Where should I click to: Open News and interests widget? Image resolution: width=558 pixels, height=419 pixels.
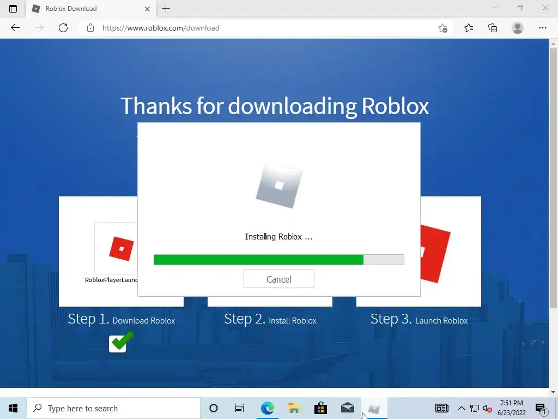[441, 408]
